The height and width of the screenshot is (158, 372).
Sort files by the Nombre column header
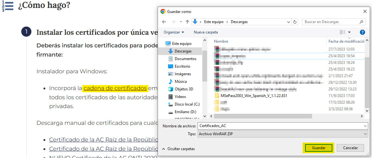click(221, 41)
